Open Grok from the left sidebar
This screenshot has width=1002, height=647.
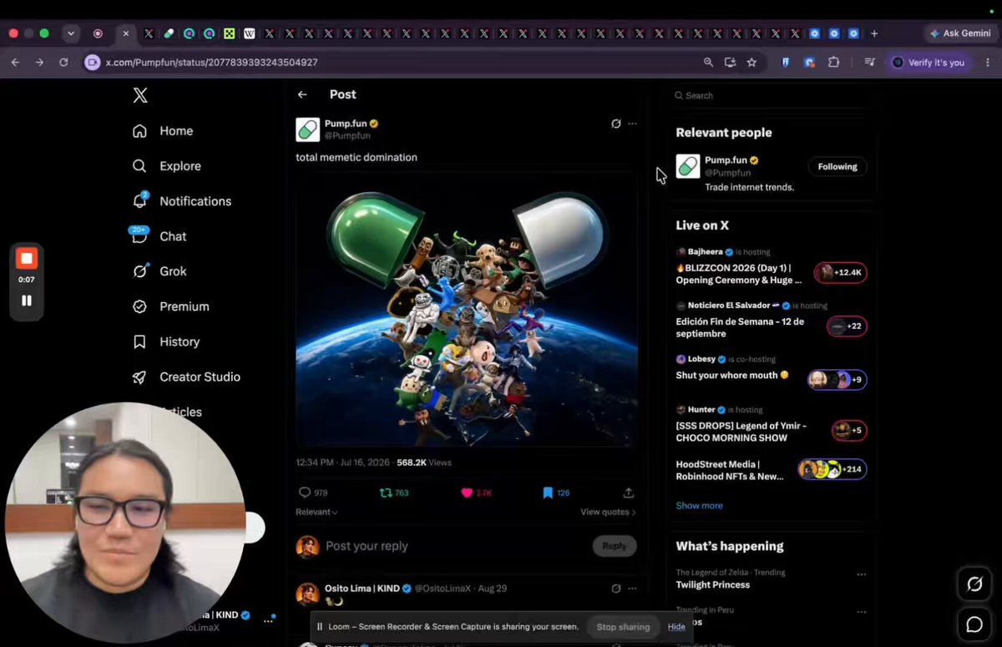tap(159, 271)
